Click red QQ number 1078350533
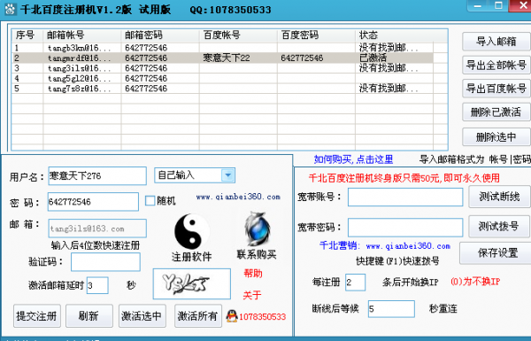Screen dimensions: 531x341 point(263,316)
